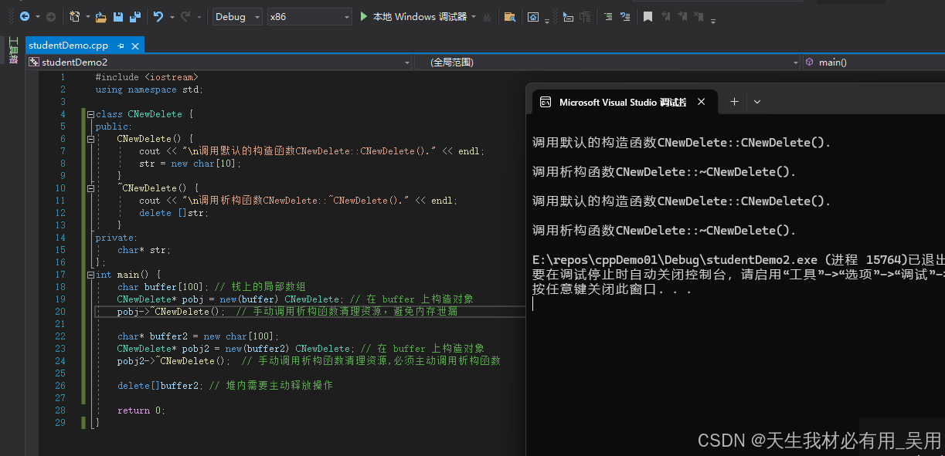Viewport: 945px width, 456px height.
Task: Click the Redo arrow icon
Action: coord(186,16)
